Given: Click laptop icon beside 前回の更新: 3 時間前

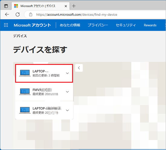Looking at the screenshot, I should click(x=25, y=73).
